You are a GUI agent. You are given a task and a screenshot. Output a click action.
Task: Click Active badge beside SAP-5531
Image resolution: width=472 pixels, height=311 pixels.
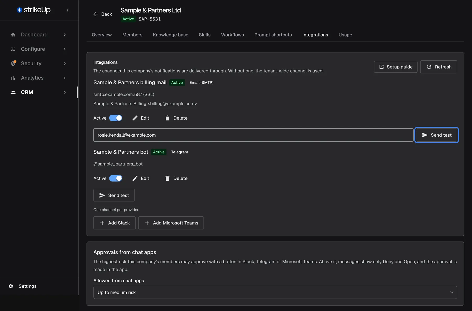click(128, 19)
